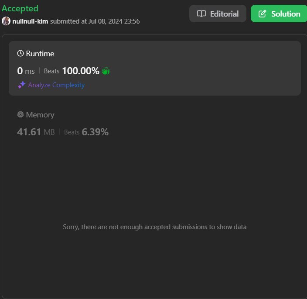Click the Memory chip icon
Screen dimensions: 307x299
click(x=20, y=114)
